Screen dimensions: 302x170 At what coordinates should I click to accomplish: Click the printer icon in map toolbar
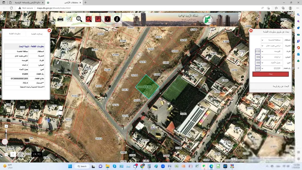(60, 19)
